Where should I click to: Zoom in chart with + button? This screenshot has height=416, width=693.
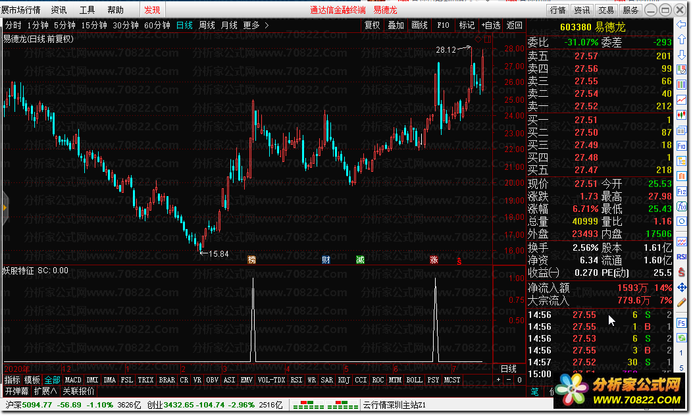499,380
